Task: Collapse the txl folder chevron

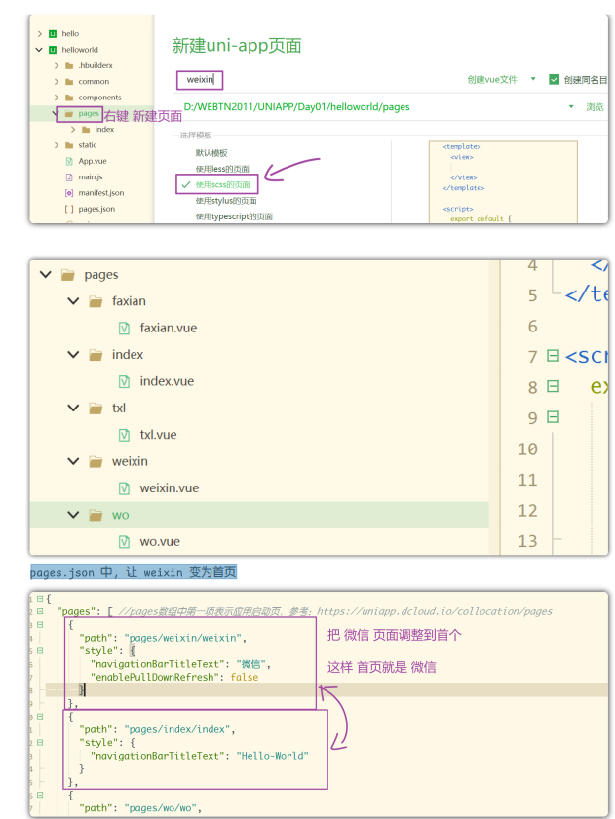Action: pos(74,408)
